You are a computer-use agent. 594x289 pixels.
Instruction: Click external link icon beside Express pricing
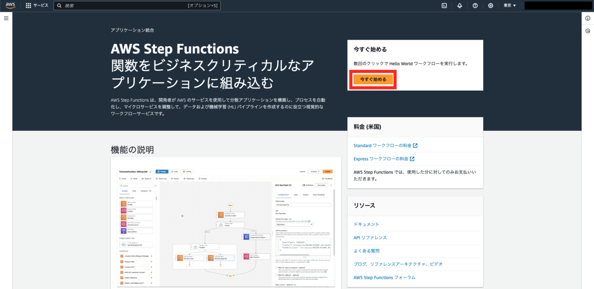[412, 159]
